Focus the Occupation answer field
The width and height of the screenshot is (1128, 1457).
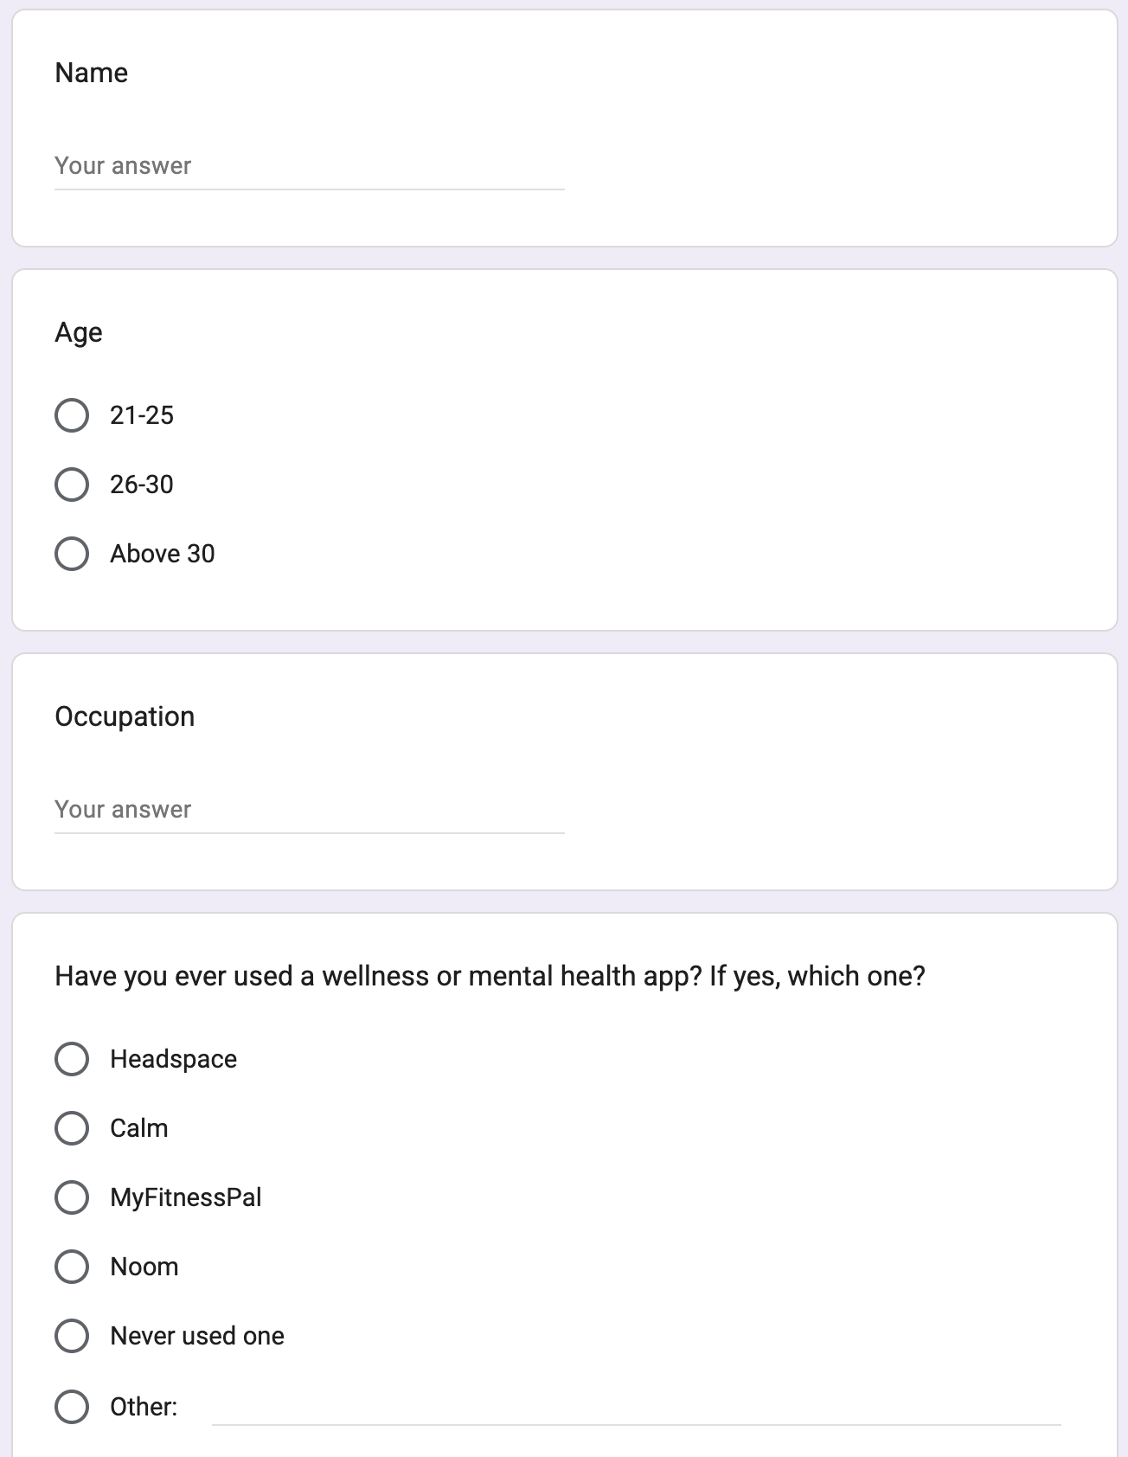coord(309,810)
